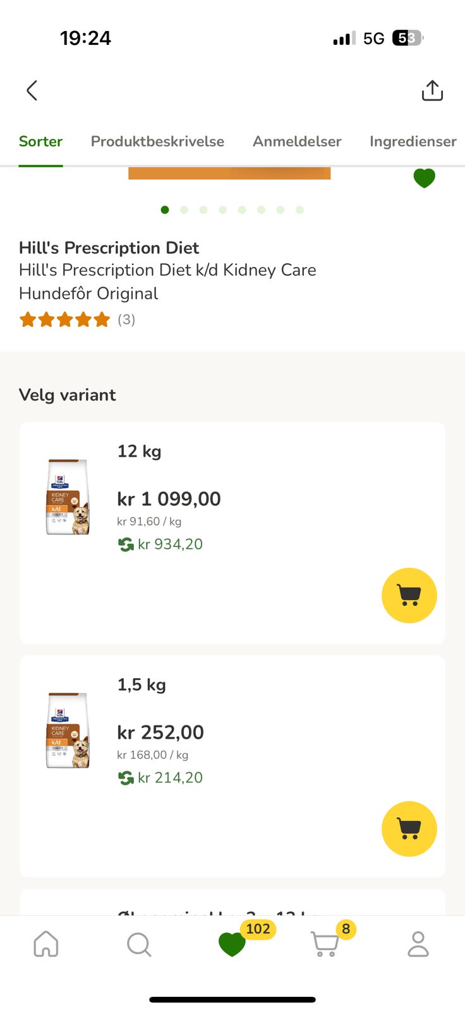Viewport: 465px width, 1012px height.
Task: Open shopping cart with 8 items
Action: [325, 944]
